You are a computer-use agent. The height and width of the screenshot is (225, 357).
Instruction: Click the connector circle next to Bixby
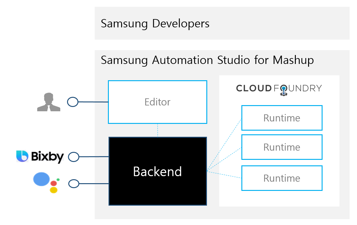pos(73,157)
